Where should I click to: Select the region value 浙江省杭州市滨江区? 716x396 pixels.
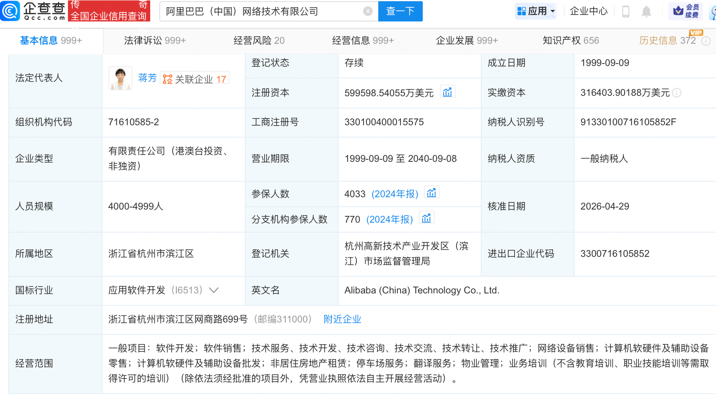coord(151,254)
